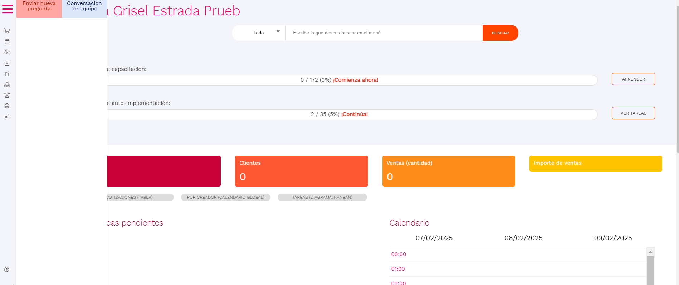Click the shopping cart sidebar icon
679x285 pixels.
[x=7, y=31]
